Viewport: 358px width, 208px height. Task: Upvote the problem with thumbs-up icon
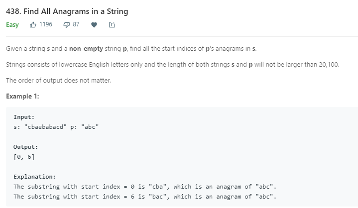pos(33,25)
